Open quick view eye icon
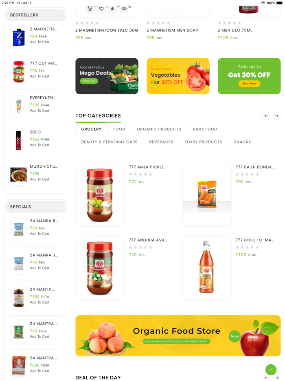 coord(124,9)
